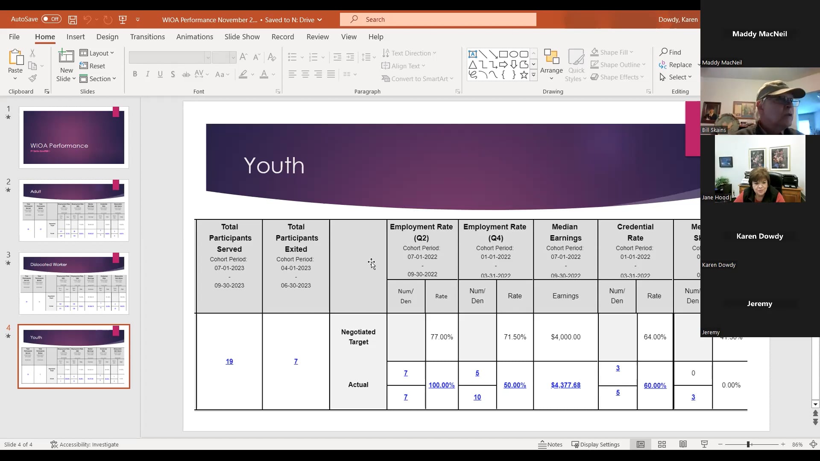The height and width of the screenshot is (461, 820).
Task: Toggle Notes pane in status bar
Action: [x=550, y=444]
